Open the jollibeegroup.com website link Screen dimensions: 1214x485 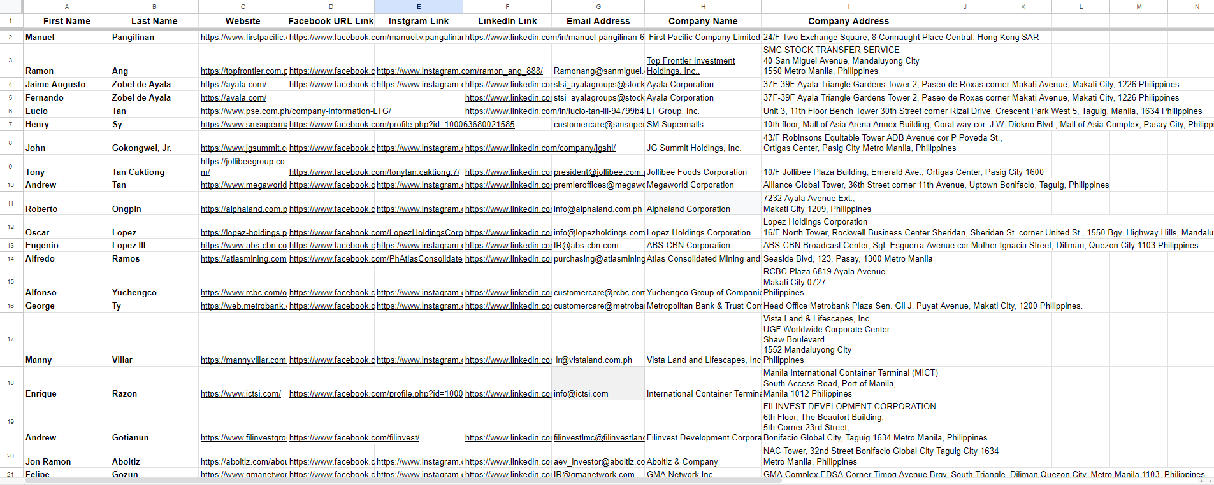pyautogui.click(x=243, y=167)
